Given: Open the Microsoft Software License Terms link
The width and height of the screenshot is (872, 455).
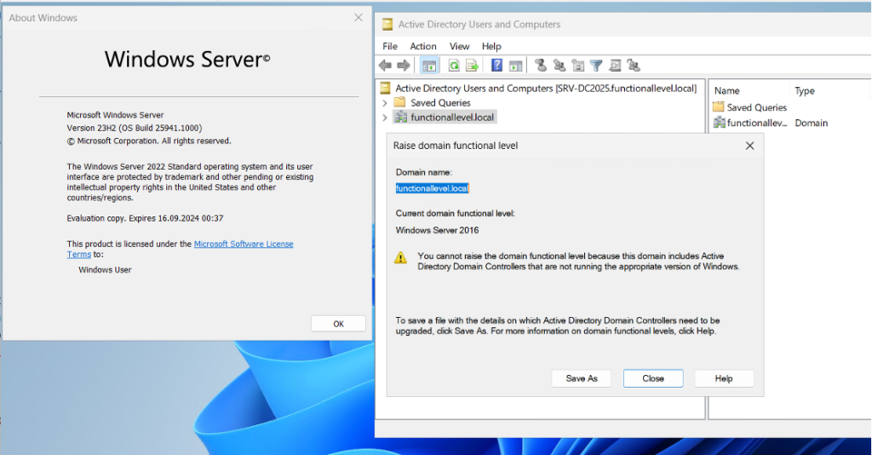Looking at the screenshot, I should [x=243, y=245].
